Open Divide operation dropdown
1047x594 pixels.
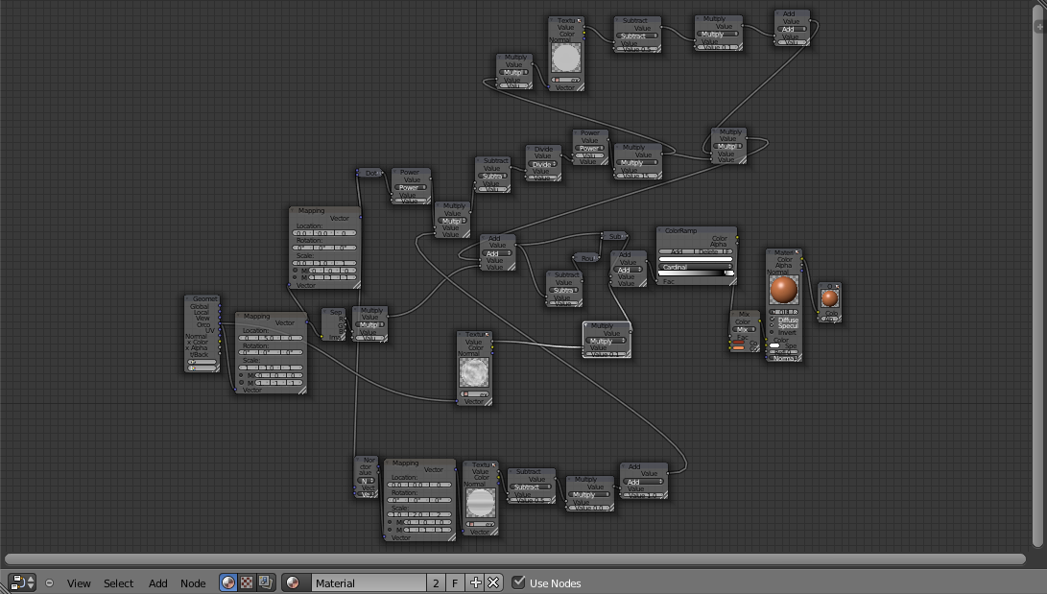pyautogui.click(x=542, y=164)
